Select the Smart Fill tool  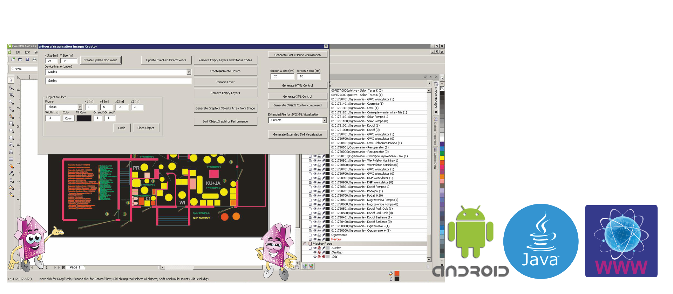(11, 116)
